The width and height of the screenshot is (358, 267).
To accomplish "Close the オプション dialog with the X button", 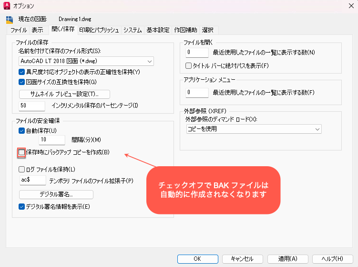I will 351,6.
